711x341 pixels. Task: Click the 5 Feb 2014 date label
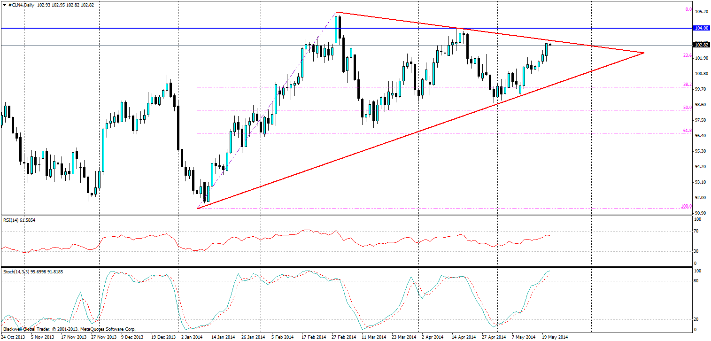click(283, 337)
